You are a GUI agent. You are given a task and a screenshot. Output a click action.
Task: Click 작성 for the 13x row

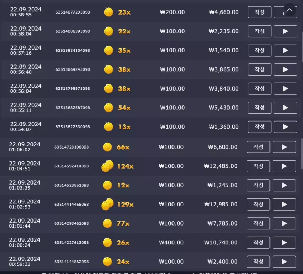point(260,127)
